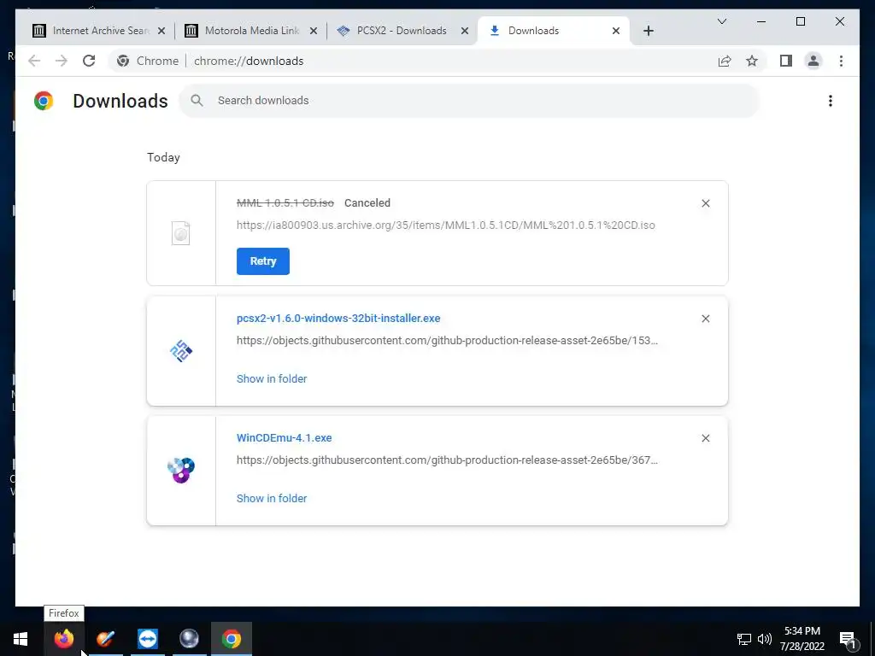The width and height of the screenshot is (875, 656).
Task: Open the archive.org ISO source URL
Action: point(445,225)
